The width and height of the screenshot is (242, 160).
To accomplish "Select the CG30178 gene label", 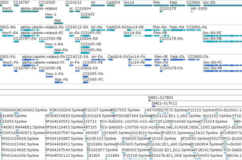I will click(x=168, y=9).
